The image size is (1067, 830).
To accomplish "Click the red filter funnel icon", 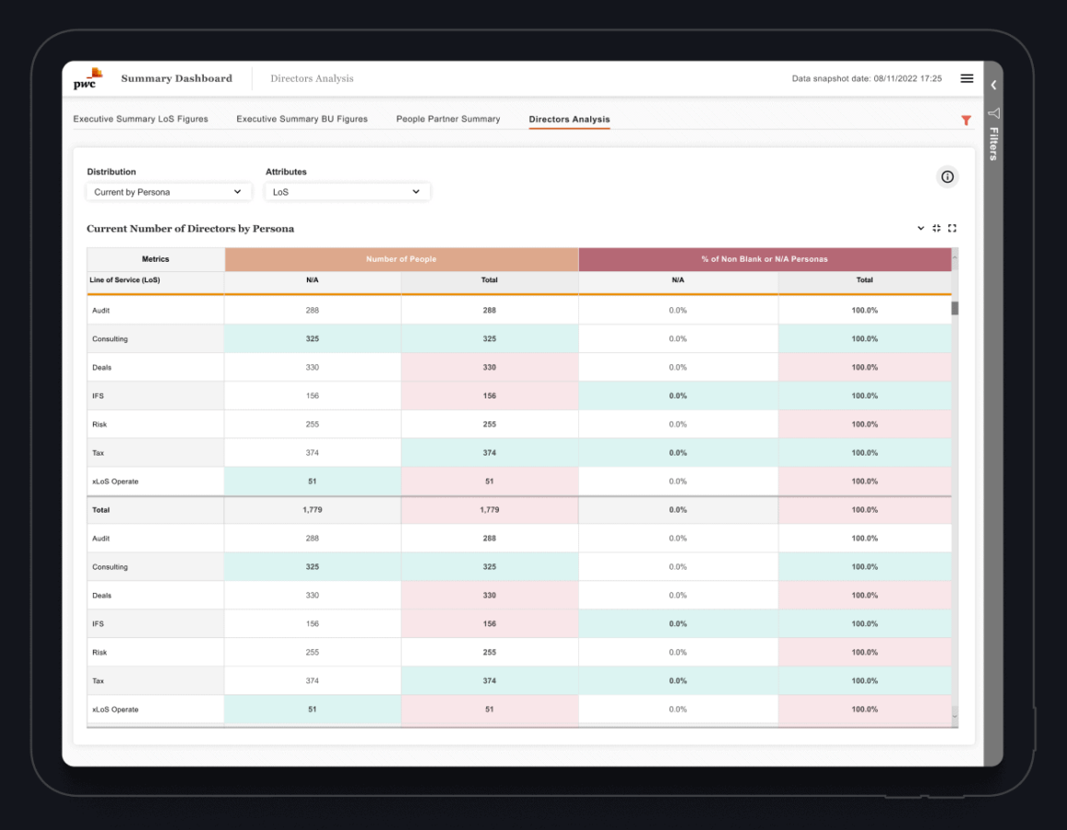I will click(966, 120).
